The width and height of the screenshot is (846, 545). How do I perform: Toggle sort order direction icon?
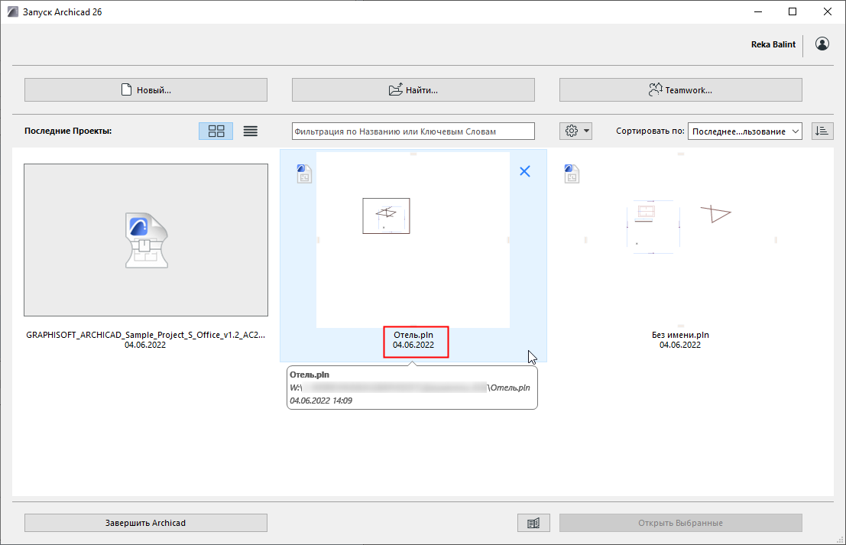pos(822,131)
